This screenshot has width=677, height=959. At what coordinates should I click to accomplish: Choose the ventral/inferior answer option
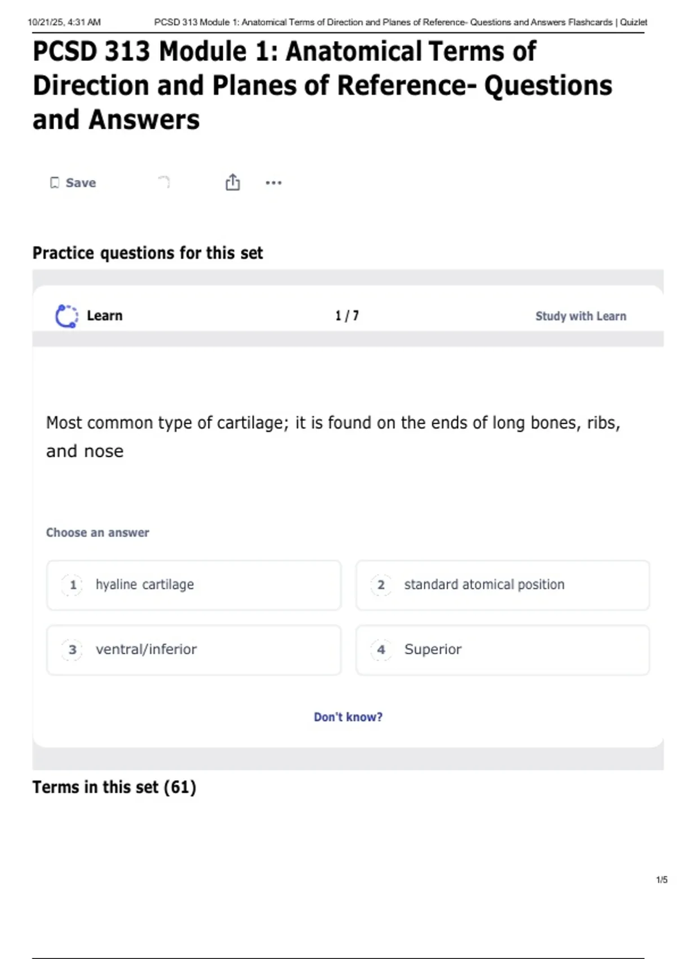click(x=194, y=650)
